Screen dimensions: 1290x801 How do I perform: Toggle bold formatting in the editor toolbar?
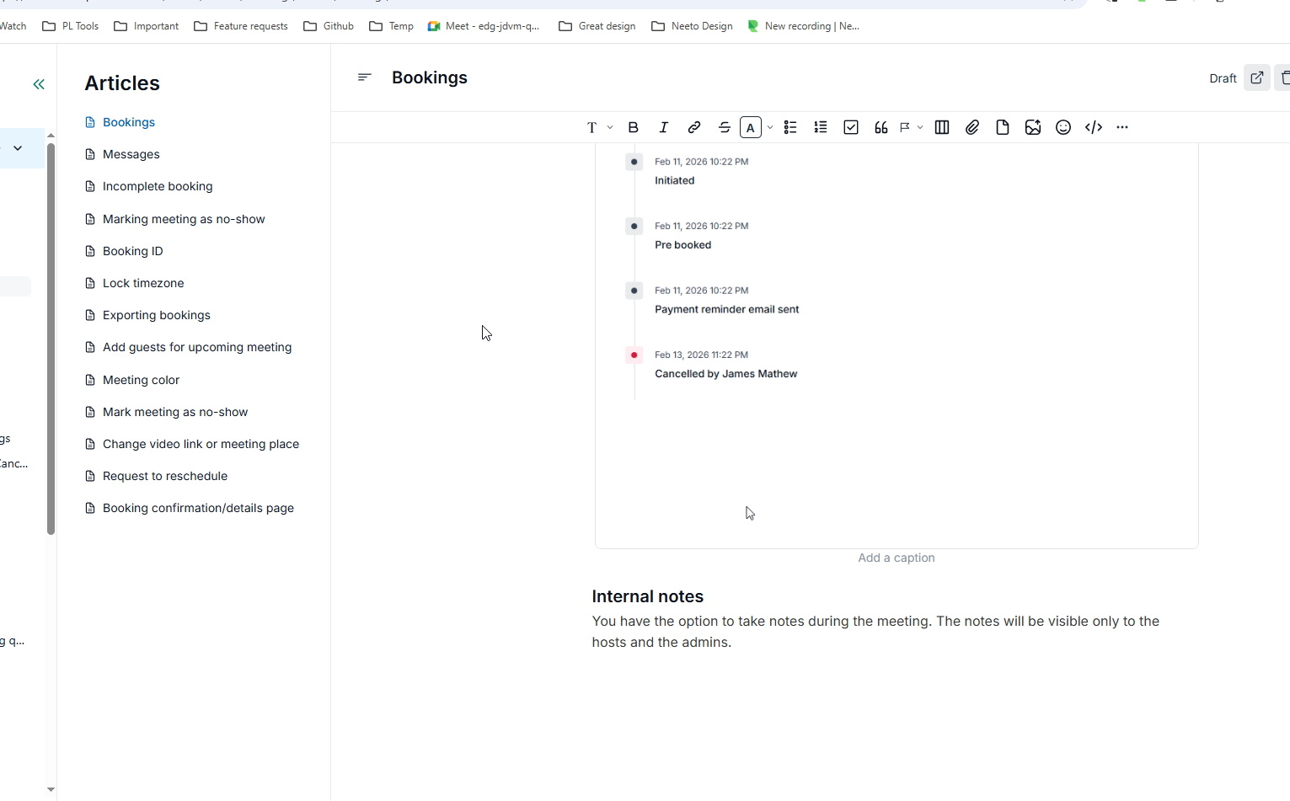point(634,127)
